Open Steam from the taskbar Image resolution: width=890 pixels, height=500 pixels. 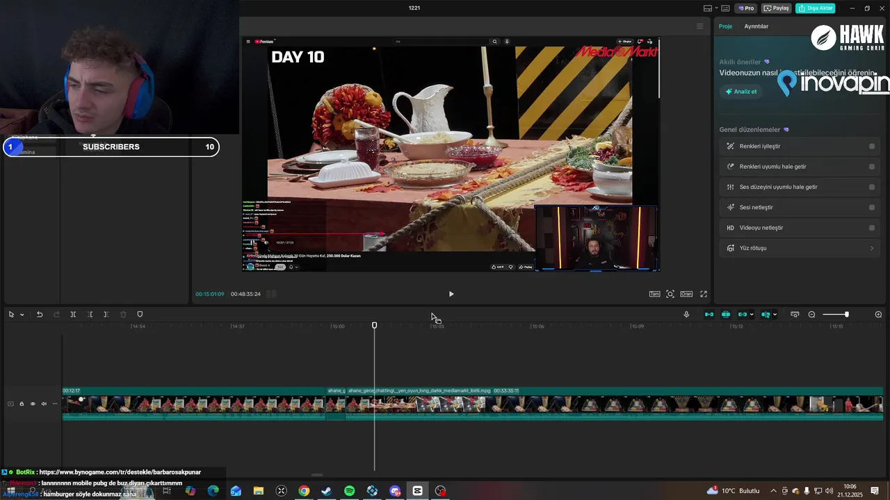coord(326,491)
